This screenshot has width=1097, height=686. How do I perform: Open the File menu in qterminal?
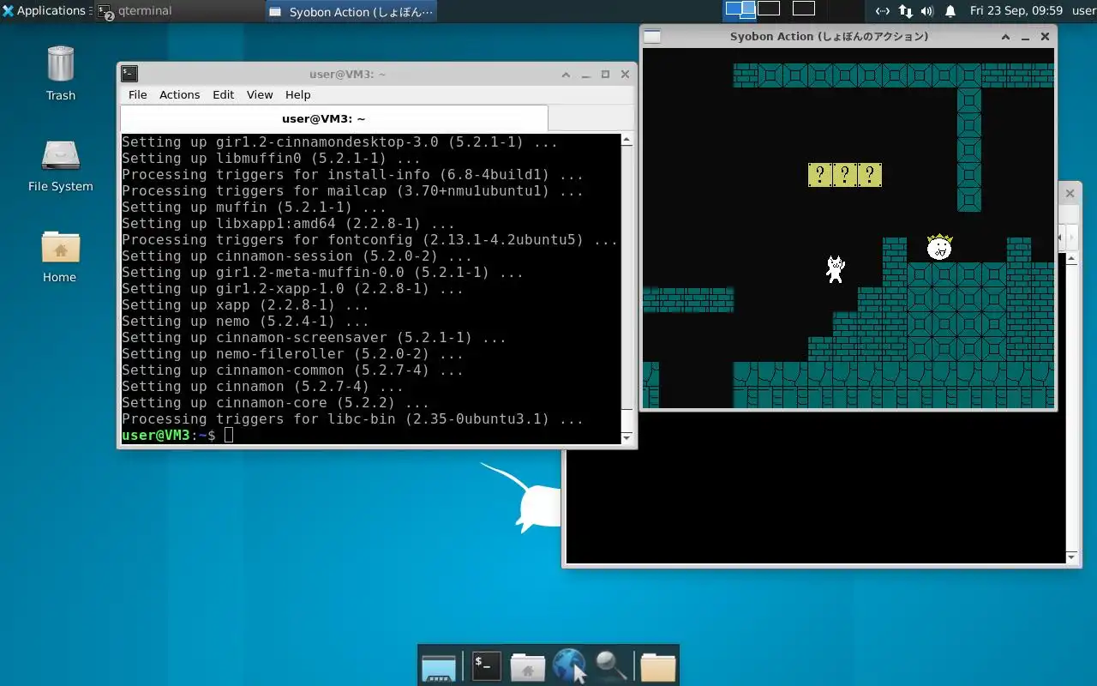pos(137,94)
